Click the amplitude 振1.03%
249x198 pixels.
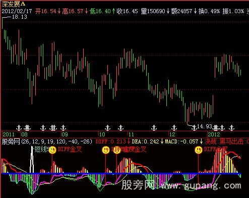click(233, 11)
